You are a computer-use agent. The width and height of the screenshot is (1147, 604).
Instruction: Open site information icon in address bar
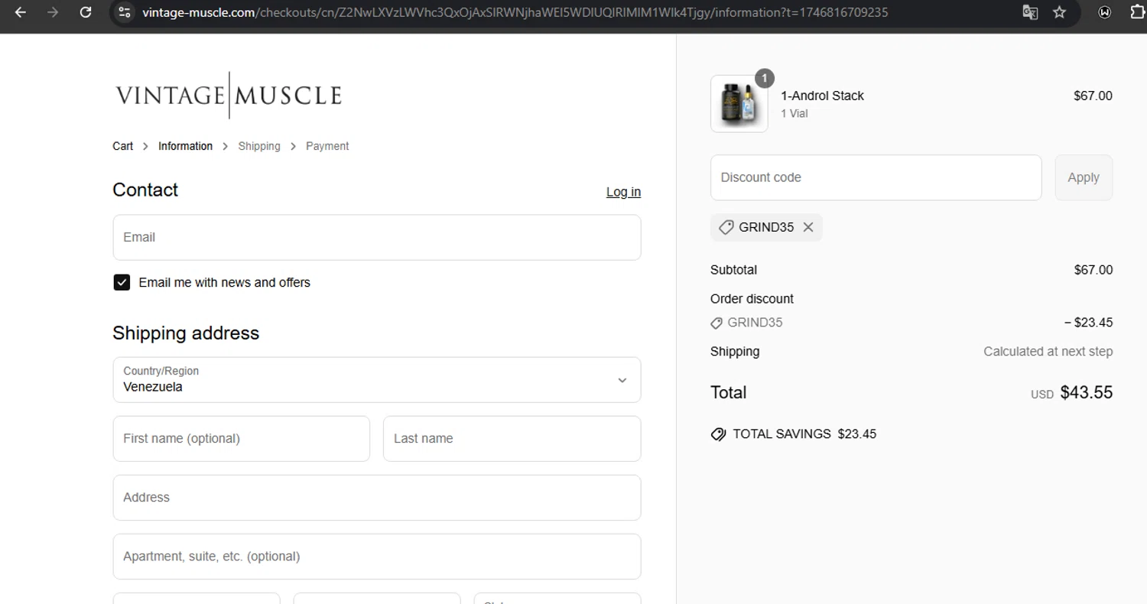coord(125,12)
